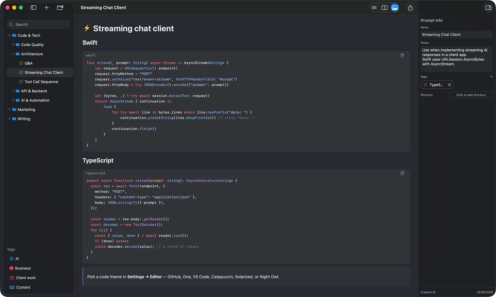This screenshot has width=496, height=297.
Task: Focus the sidebar Search field
Action: coord(38,24)
